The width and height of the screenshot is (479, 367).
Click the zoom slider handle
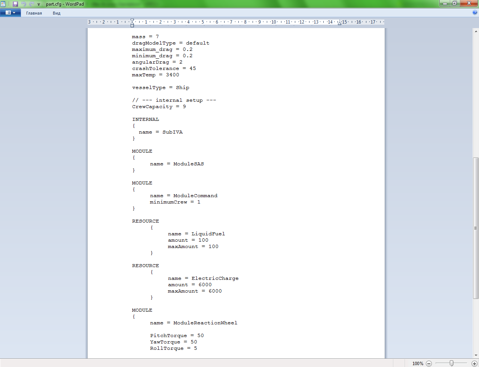click(x=452, y=363)
